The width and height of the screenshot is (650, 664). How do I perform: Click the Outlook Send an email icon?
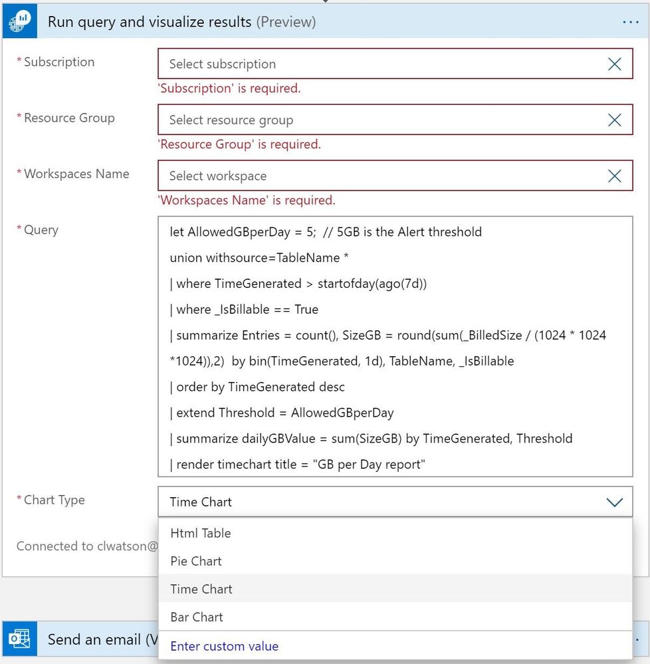tap(19, 639)
